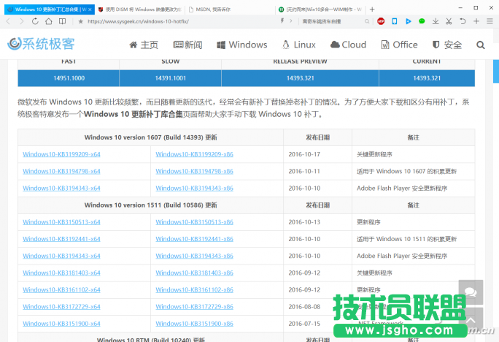This screenshot has height=342, width=499.
Task: Open a new browser tab with plus
Action: pyautogui.click(x=372, y=9)
